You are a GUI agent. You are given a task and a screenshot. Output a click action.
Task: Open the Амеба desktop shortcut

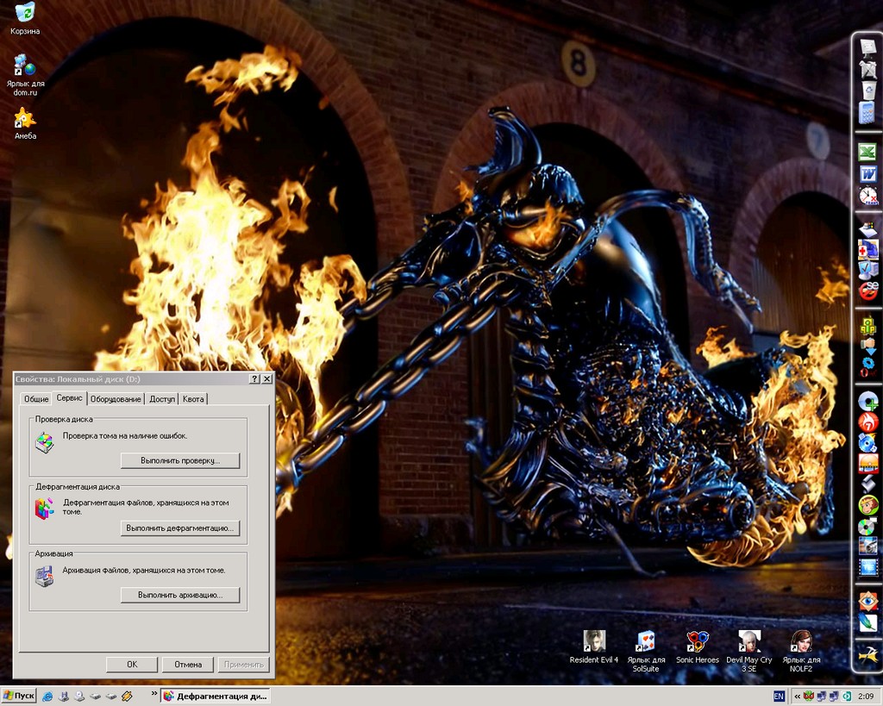pyautogui.click(x=25, y=119)
